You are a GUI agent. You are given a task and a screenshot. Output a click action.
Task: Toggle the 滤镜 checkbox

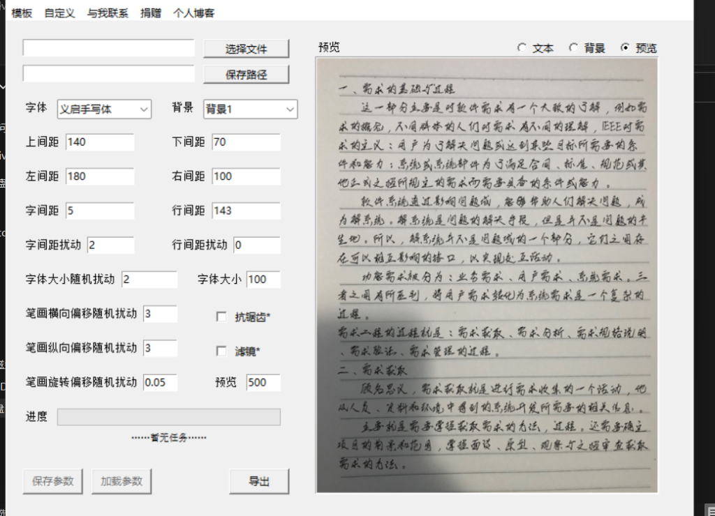point(221,351)
